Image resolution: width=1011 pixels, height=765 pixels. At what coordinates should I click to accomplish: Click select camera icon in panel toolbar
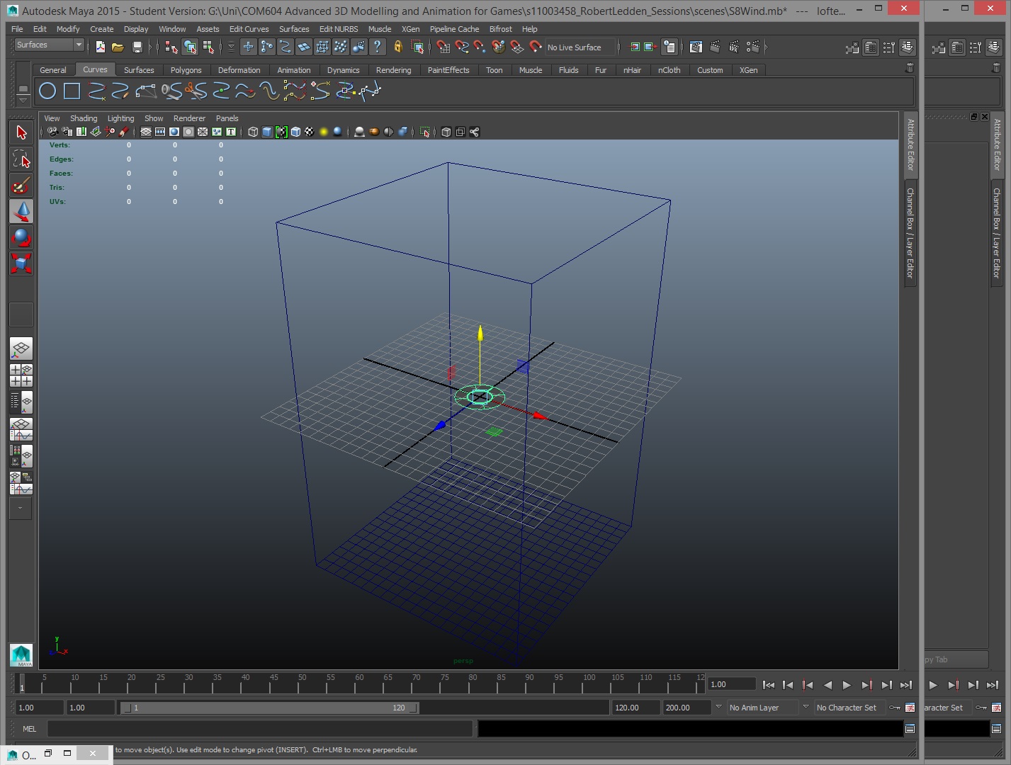[x=52, y=132]
